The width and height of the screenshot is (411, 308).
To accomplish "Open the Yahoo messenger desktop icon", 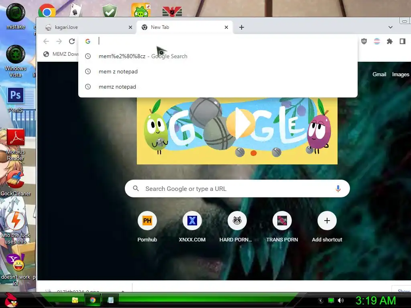I will (16, 270).
